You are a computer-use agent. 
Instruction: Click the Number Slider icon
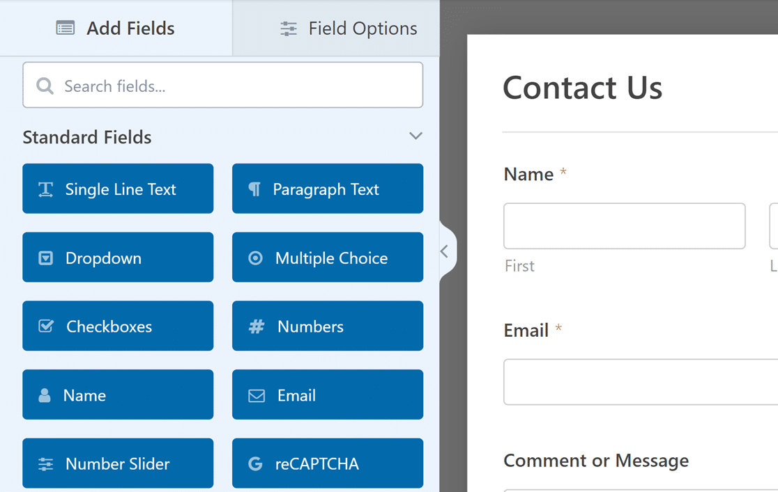(46, 464)
